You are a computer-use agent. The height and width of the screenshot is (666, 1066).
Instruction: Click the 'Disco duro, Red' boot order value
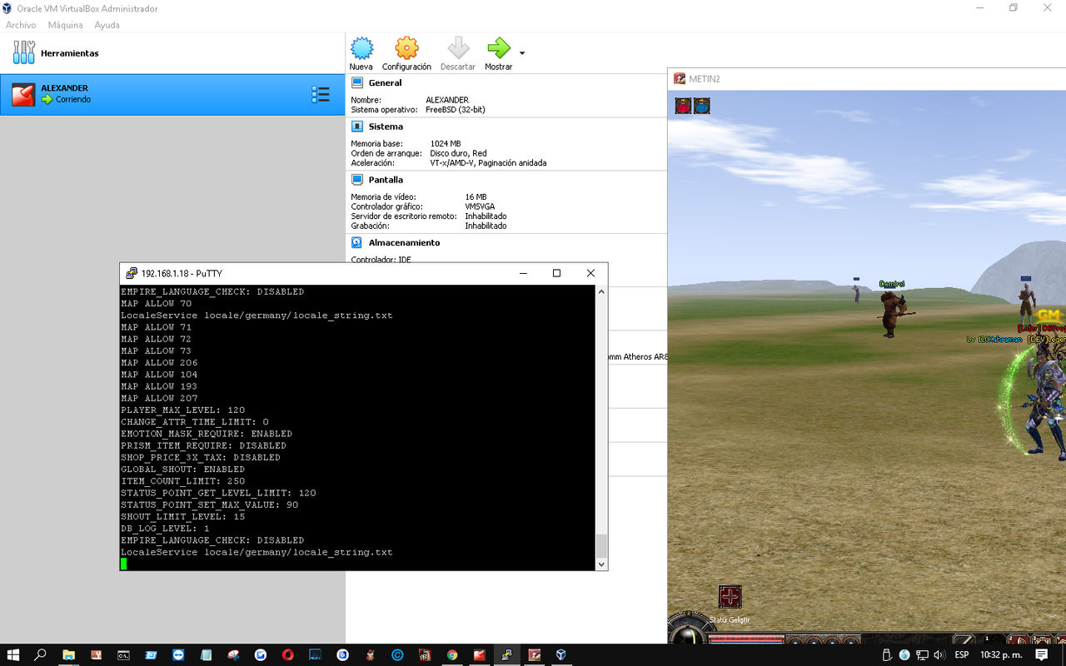tap(459, 153)
